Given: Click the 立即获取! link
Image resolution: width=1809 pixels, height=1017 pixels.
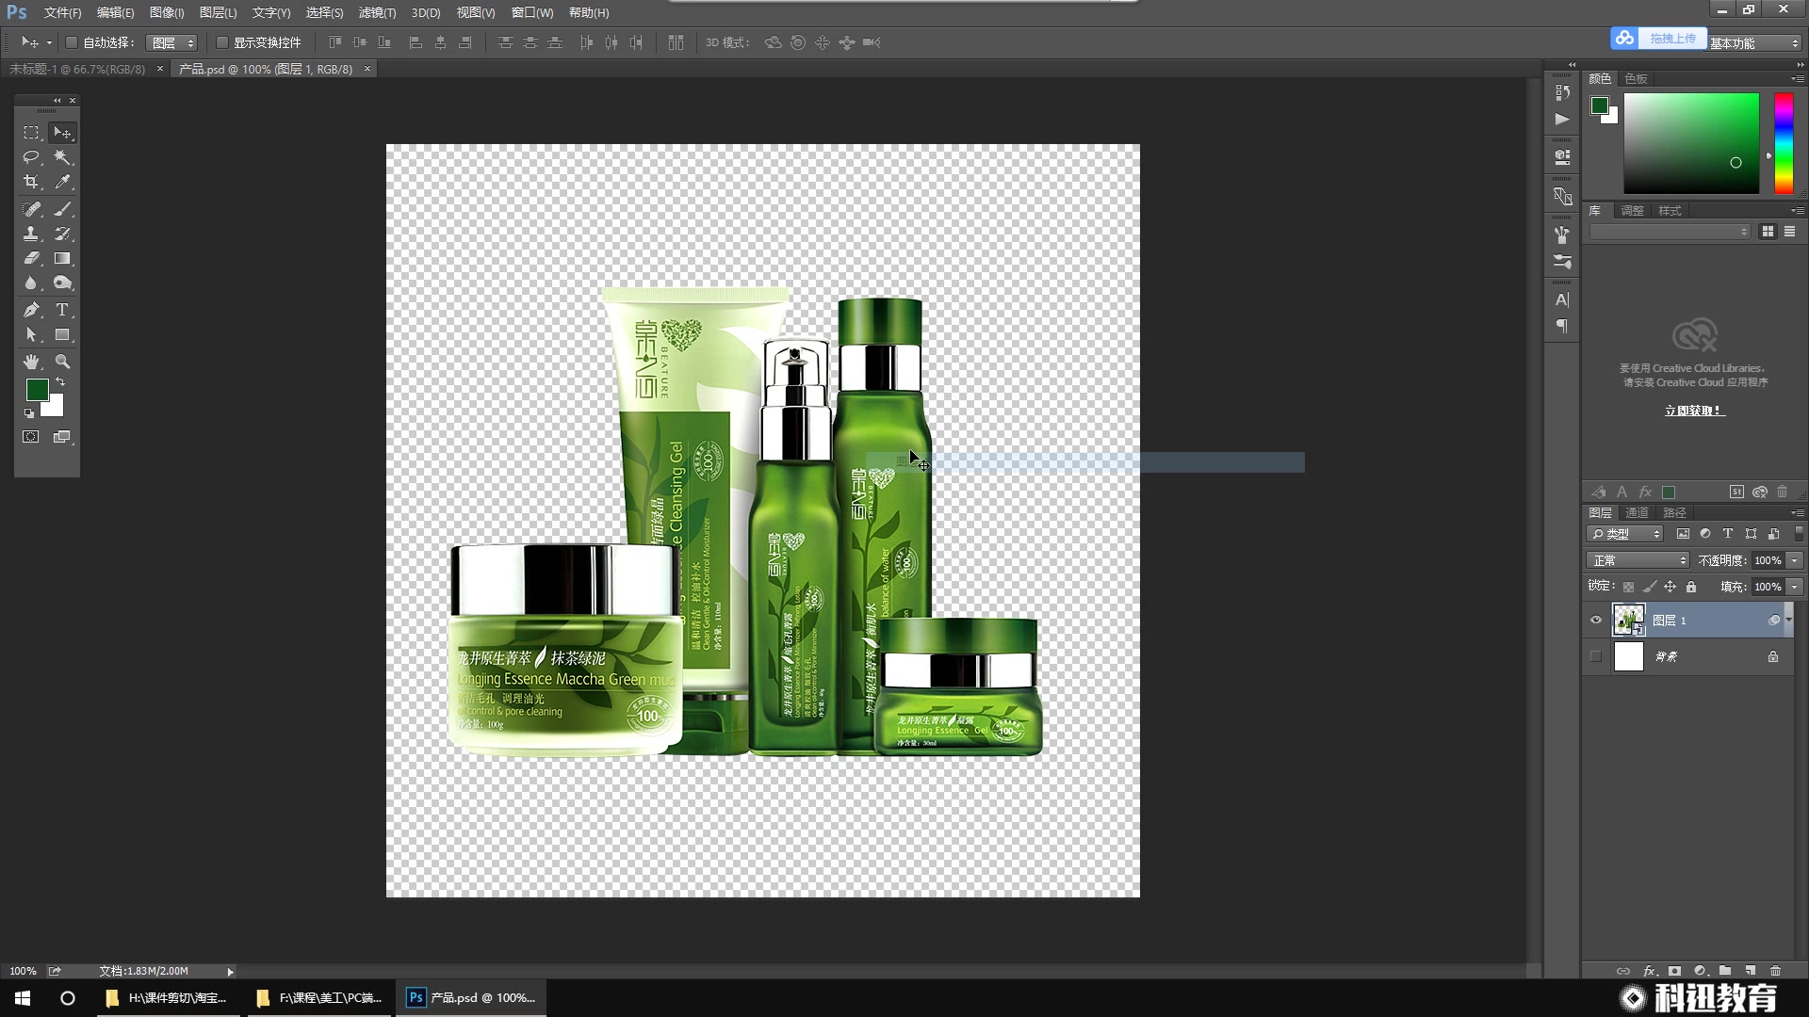Looking at the screenshot, I should [x=1694, y=411].
